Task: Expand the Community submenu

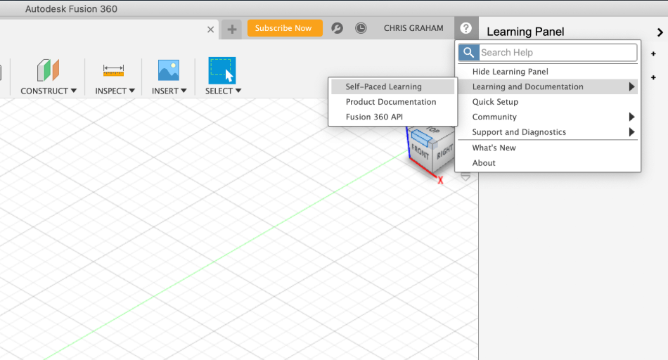Action: tap(548, 117)
